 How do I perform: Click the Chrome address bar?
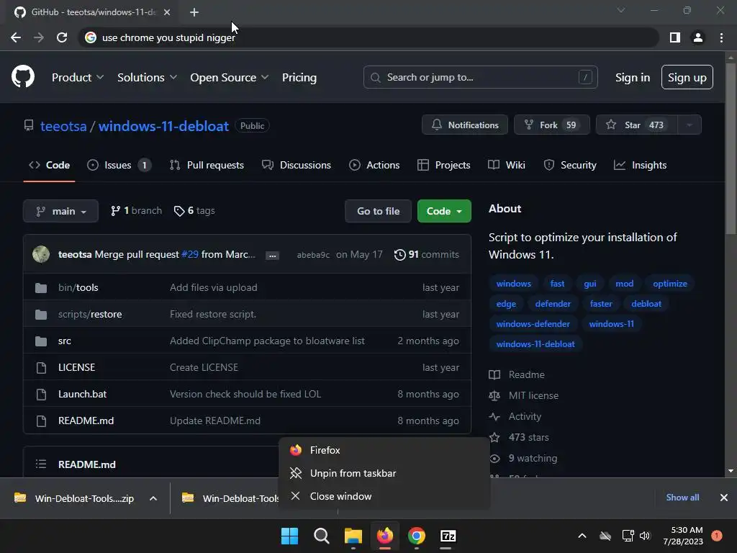[369, 37]
